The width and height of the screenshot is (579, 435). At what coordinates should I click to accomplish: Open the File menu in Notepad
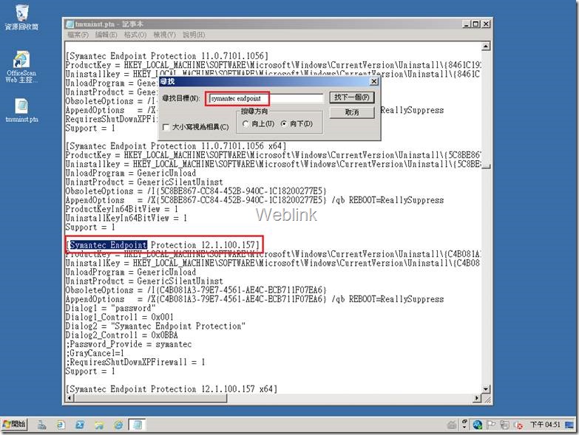tap(78, 35)
